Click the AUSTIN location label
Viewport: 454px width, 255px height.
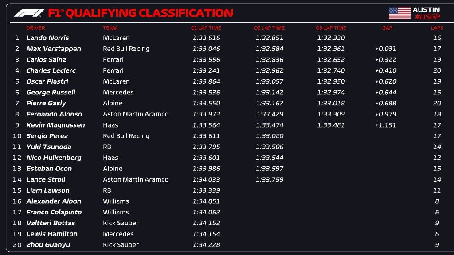coord(426,9)
